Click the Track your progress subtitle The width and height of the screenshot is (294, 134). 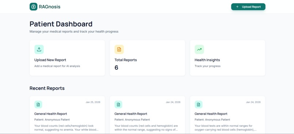[208, 66]
